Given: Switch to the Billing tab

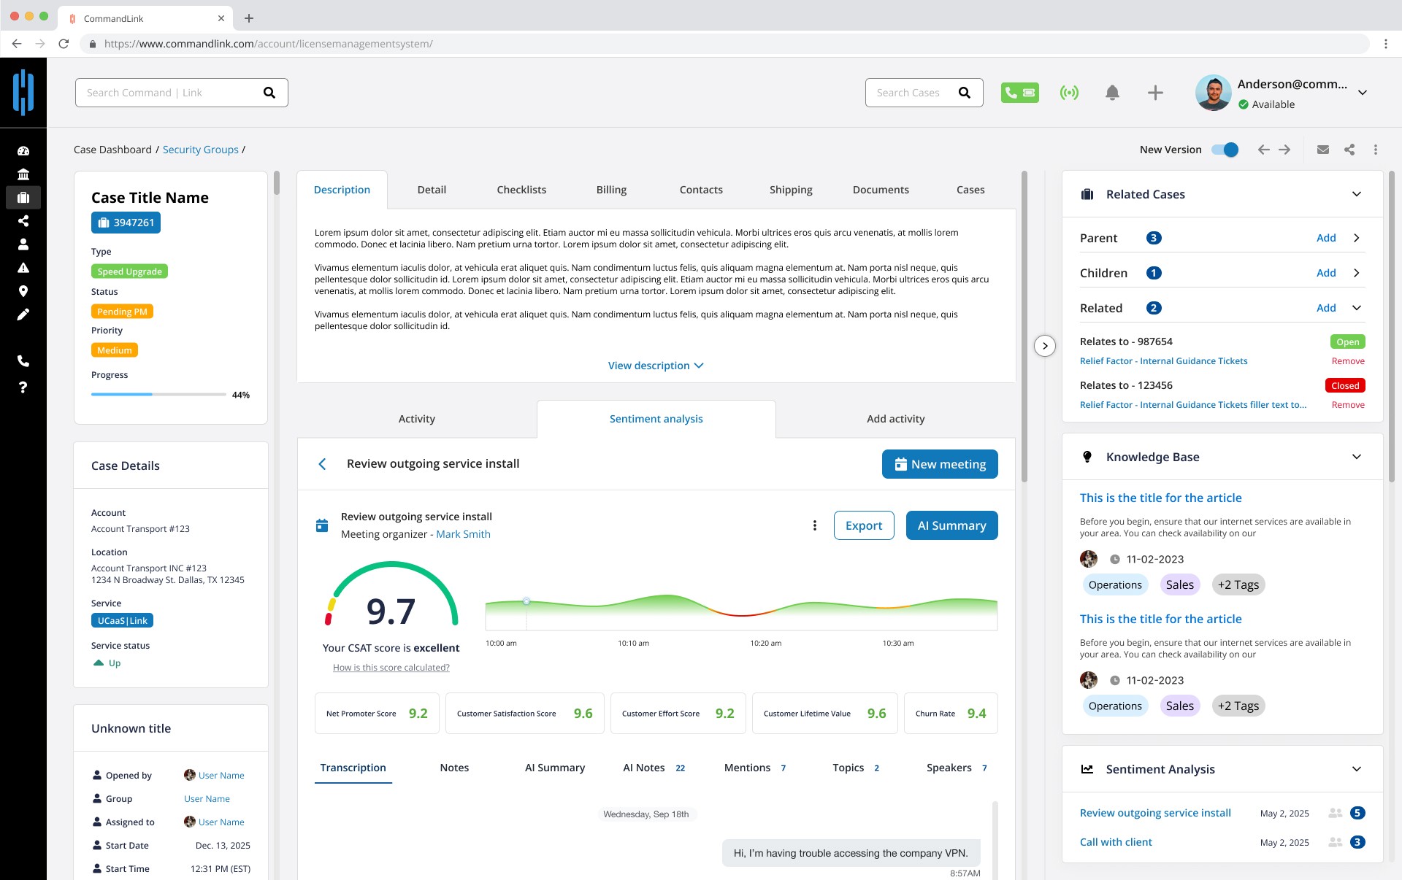Looking at the screenshot, I should 611,190.
